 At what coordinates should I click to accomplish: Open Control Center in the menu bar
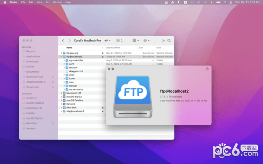pyautogui.click(x=231, y=2)
